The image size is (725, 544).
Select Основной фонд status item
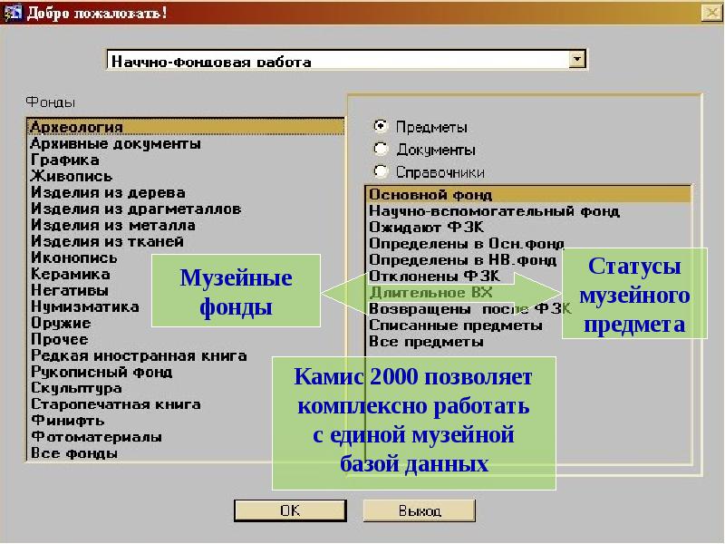pyautogui.click(x=430, y=194)
